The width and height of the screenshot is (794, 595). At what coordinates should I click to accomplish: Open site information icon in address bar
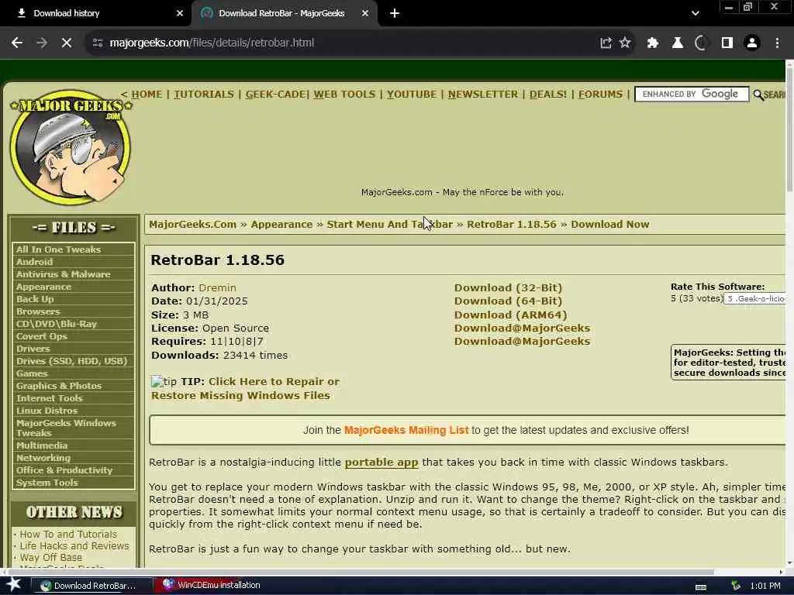(x=98, y=43)
